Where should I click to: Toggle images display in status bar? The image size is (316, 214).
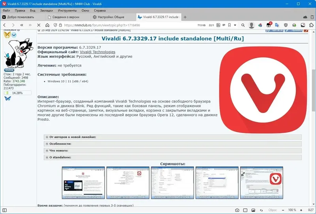(253, 210)
